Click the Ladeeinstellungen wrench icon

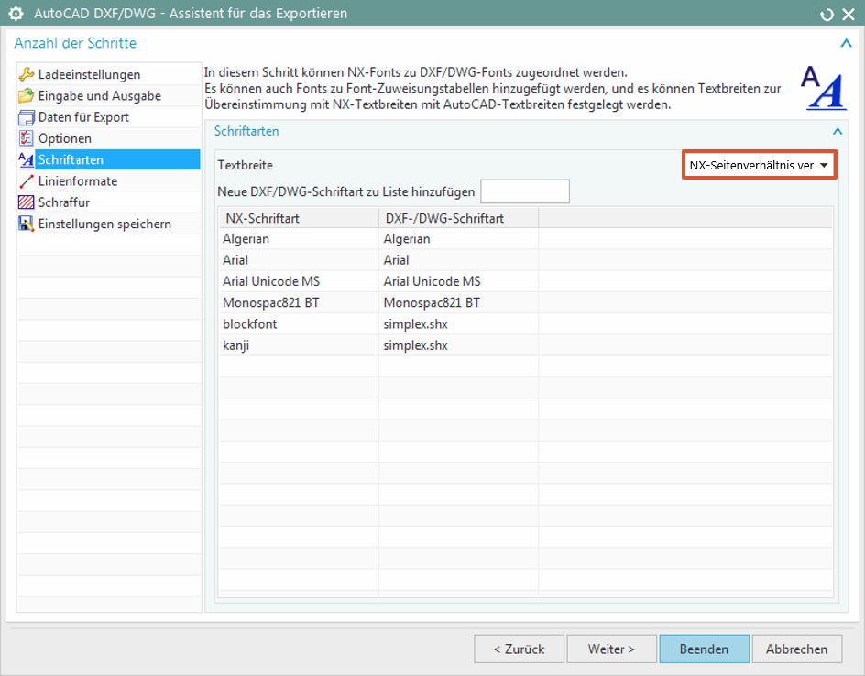26,74
